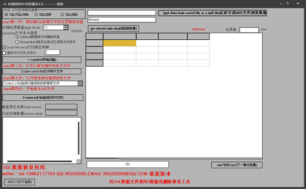Click the record count rows field
This screenshot has width=306, height=189.
249,30
